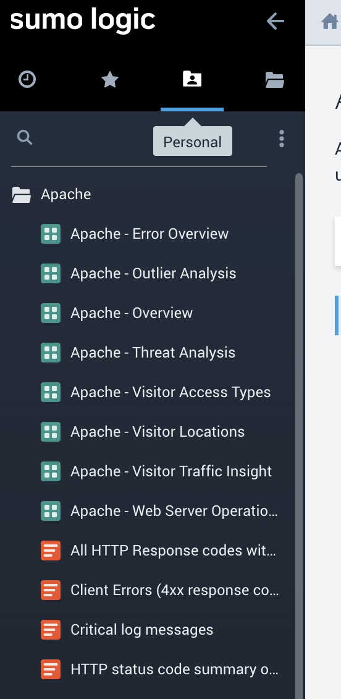Open Apache - Error Overview dashboard

(149, 234)
